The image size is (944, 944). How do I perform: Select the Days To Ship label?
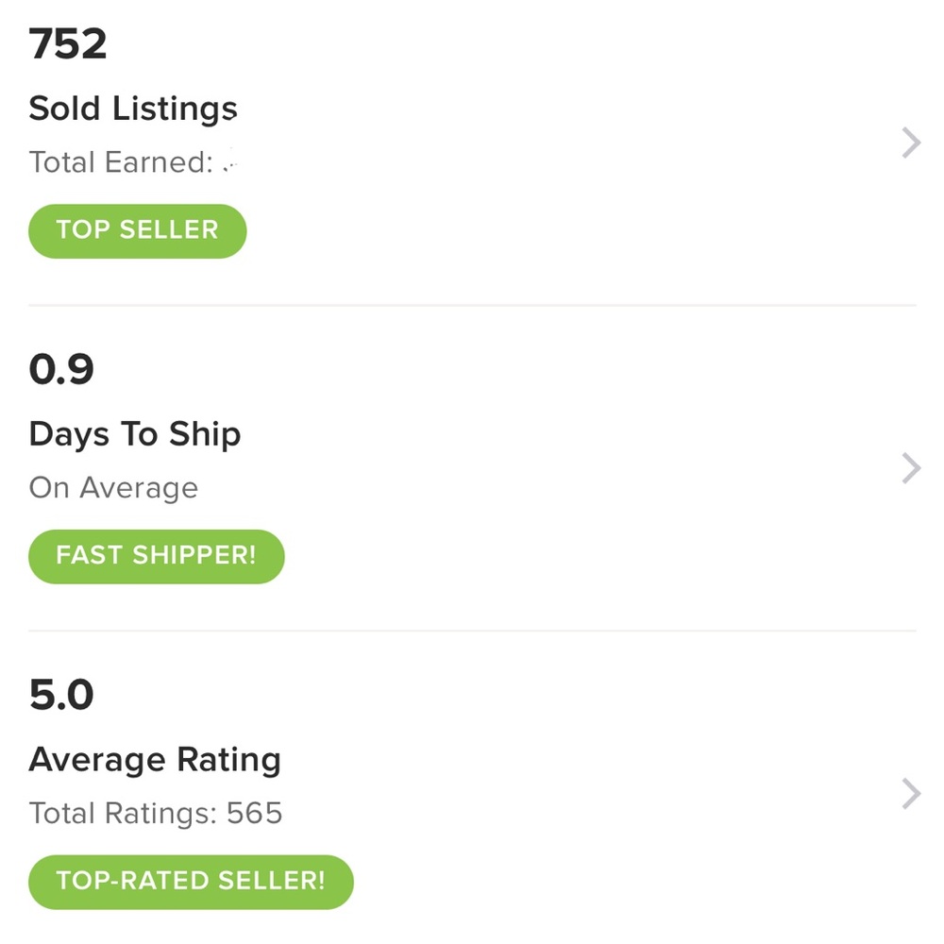[135, 433]
